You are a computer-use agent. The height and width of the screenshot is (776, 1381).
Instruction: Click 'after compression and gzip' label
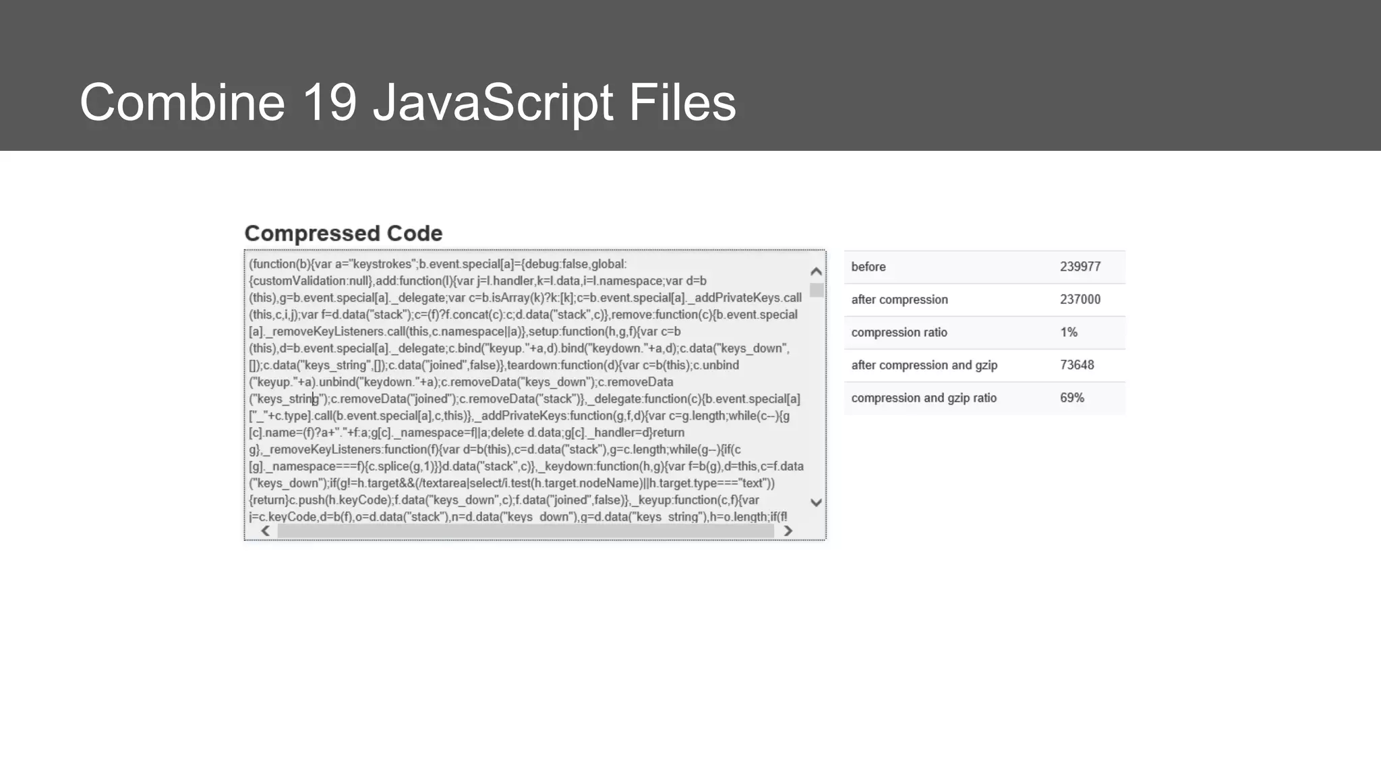coord(924,365)
